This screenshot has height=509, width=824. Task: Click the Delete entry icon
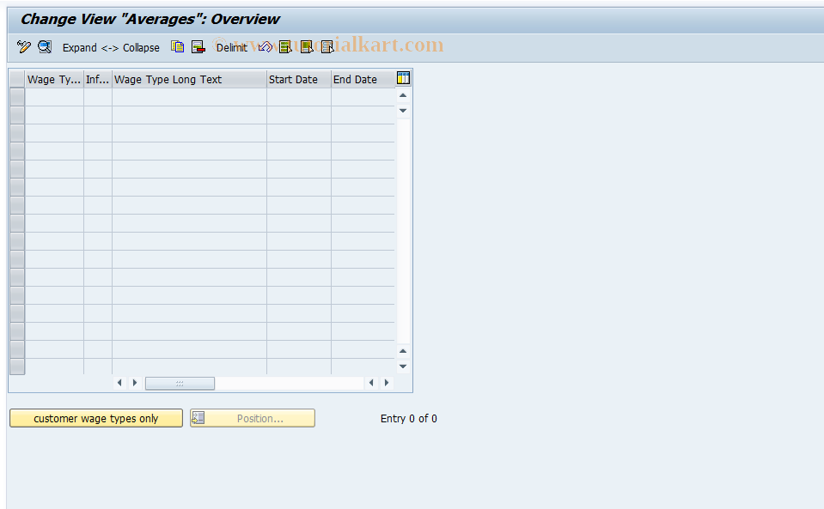[198, 47]
